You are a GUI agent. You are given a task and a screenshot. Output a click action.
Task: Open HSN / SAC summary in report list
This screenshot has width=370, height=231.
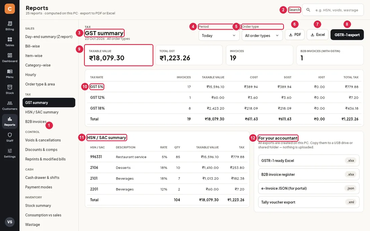(x=49, y=112)
